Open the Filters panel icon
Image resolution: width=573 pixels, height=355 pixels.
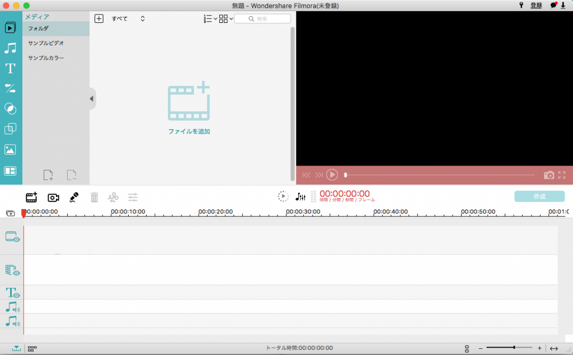coord(10,108)
